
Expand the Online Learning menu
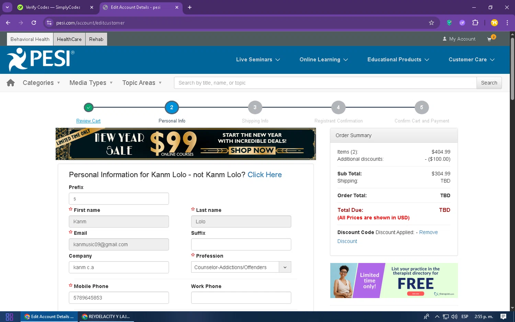[324, 59]
